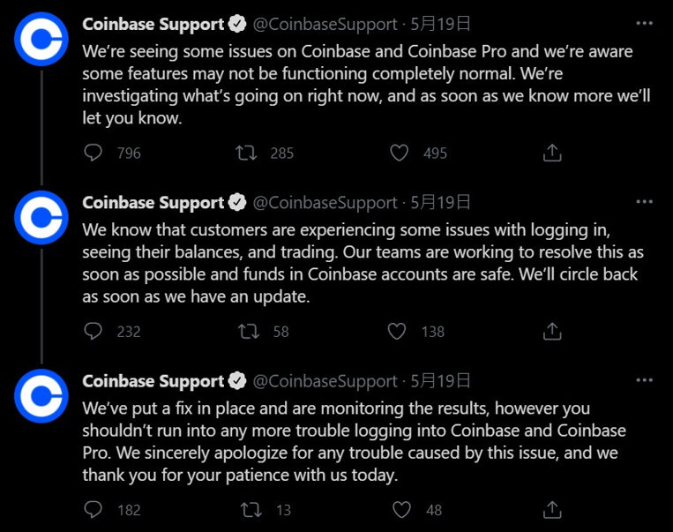Viewport: 673px width, 532px height.
Task: Open Coinbase Support avatar on third tweet
Action: pyautogui.click(x=41, y=396)
